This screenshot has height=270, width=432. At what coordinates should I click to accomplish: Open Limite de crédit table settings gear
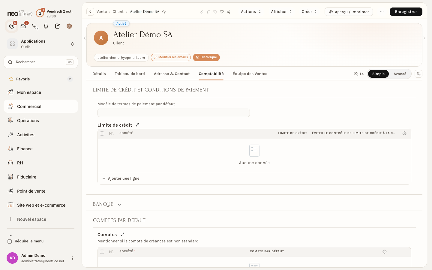tap(404, 133)
